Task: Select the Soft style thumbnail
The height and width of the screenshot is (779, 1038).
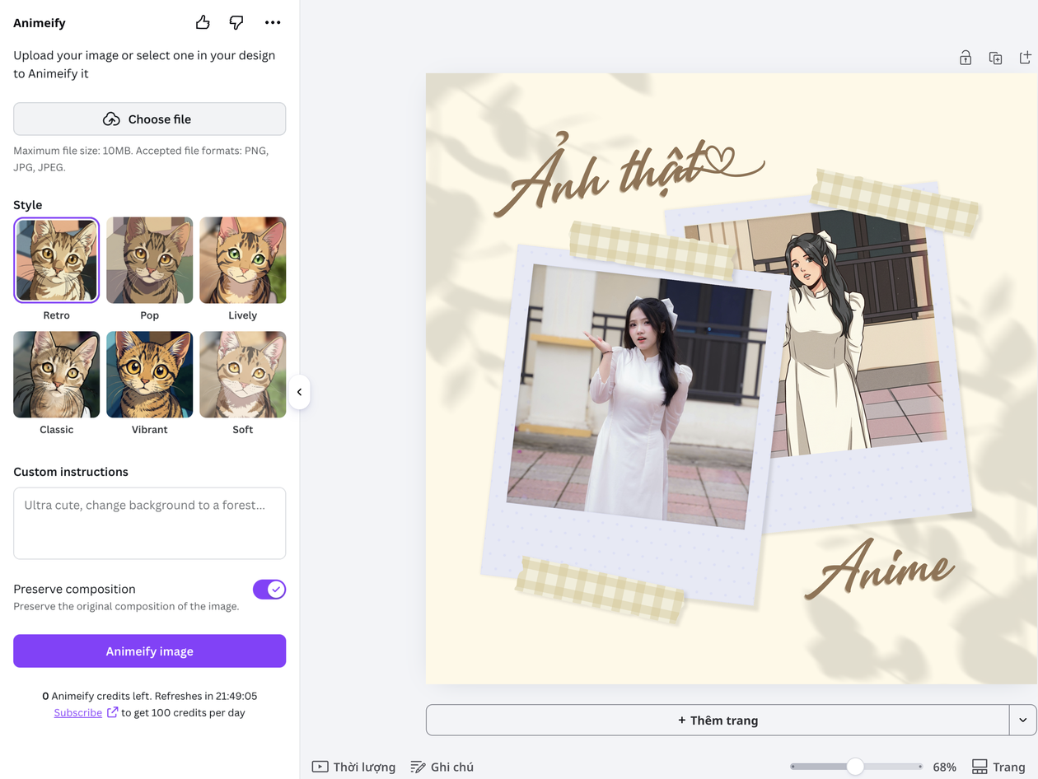Action: 243,375
